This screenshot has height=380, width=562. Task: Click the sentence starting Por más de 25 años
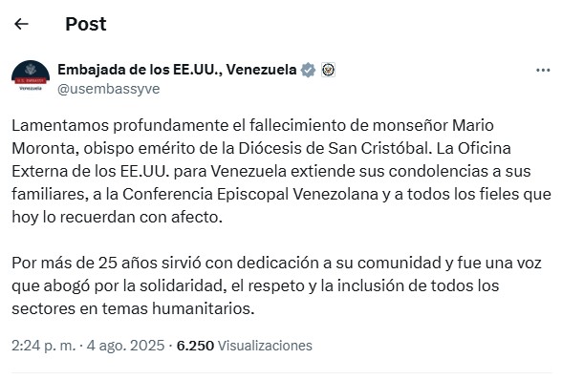[276, 285]
